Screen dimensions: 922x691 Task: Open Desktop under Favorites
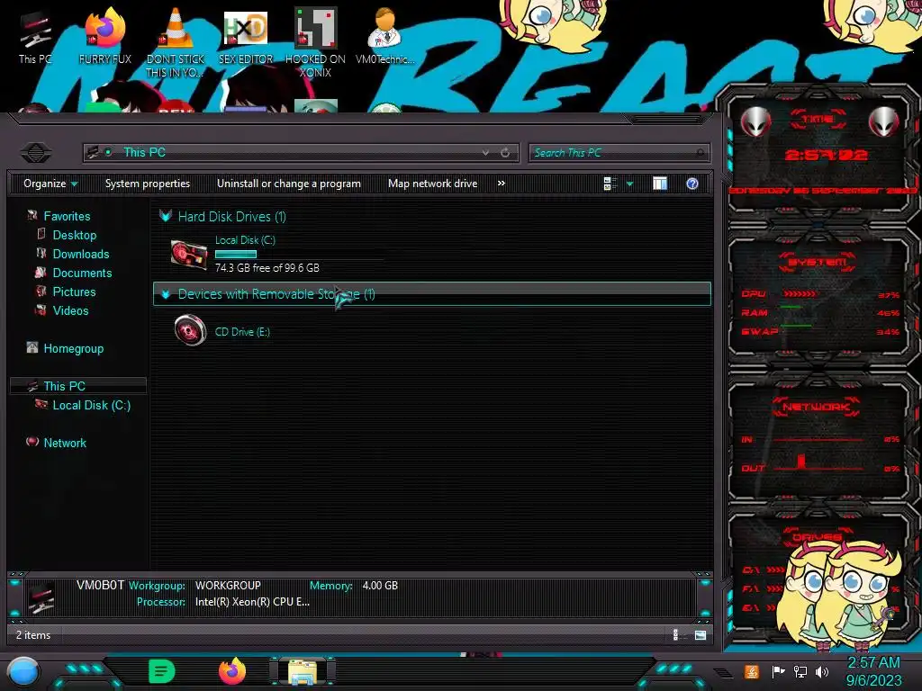(75, 235)
